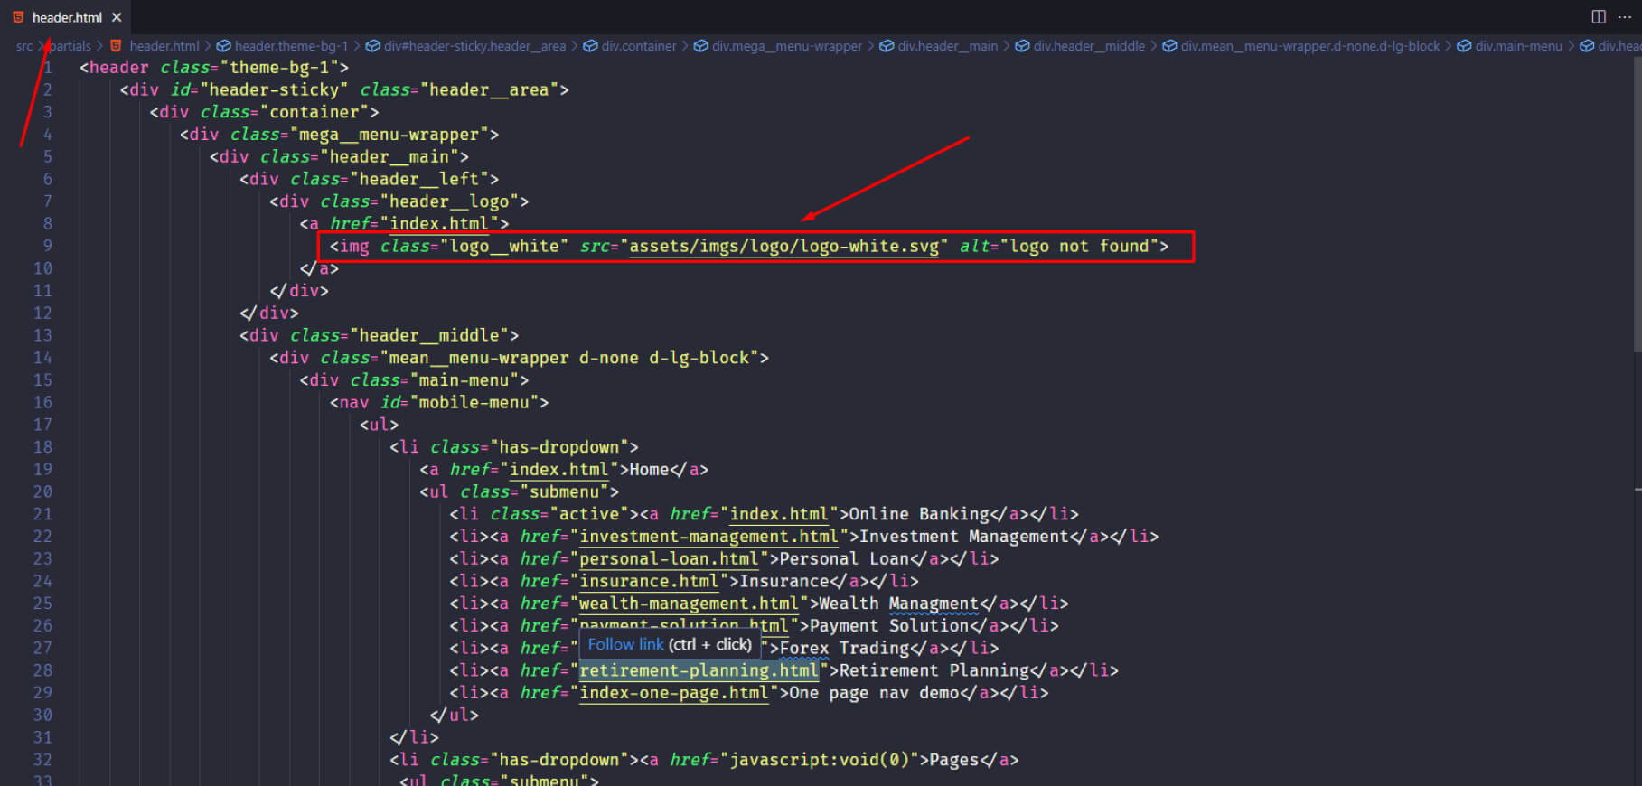Click 'index.html' href beside Home
Screen dimensions: 1642x786
pyautogui.click(x=558, y=469)
